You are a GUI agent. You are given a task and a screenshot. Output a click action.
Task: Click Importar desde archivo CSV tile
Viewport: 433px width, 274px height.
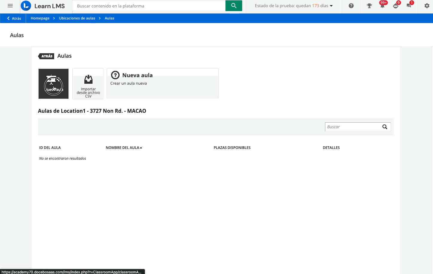click(88, 84)
